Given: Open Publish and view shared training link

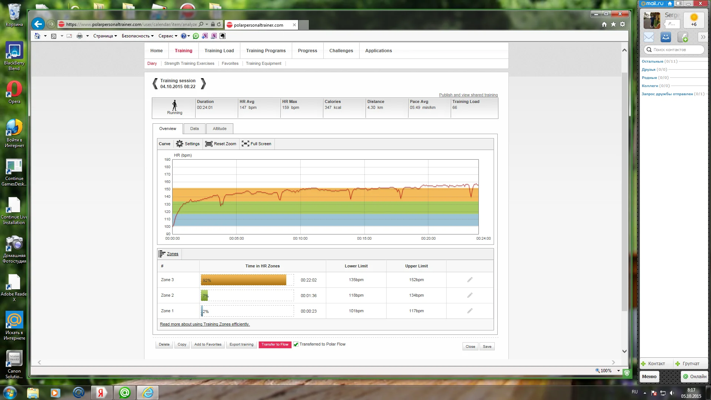Looking at the screenshot, I should 468,95.
